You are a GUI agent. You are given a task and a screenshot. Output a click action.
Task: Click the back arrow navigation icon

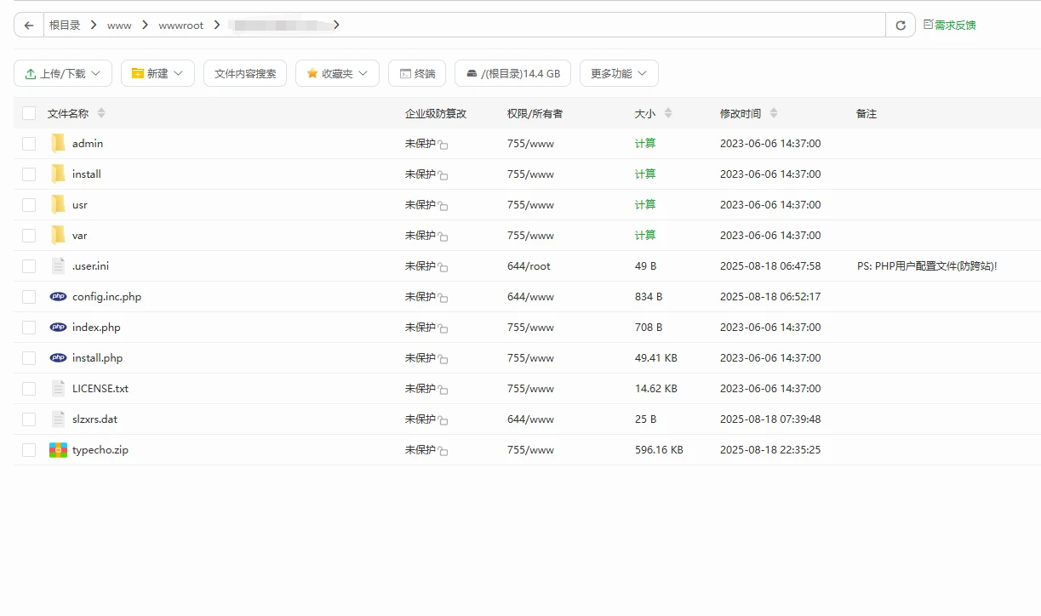[x=28, y=25]
